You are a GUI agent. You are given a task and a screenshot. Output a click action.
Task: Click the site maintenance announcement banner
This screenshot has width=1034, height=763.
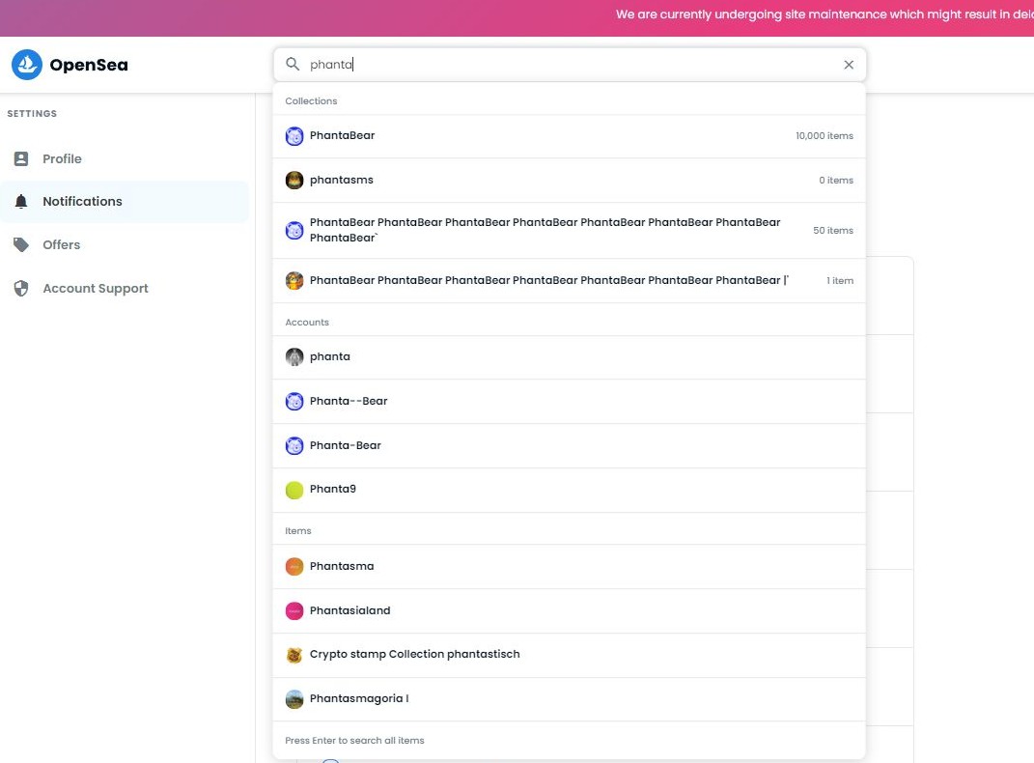(517, 17)
